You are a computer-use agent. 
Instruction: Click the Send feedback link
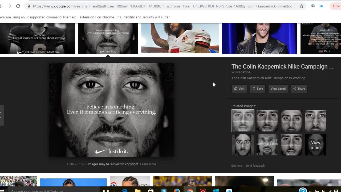coord(255,166)
